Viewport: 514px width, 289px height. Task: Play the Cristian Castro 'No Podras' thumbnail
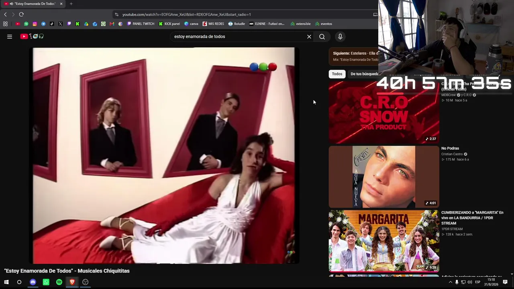pyautogui.click(x=384, y=177)
